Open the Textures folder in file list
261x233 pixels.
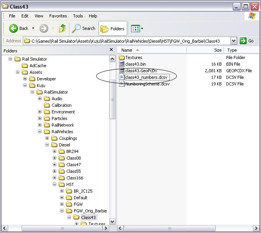(x=133, y=57)
